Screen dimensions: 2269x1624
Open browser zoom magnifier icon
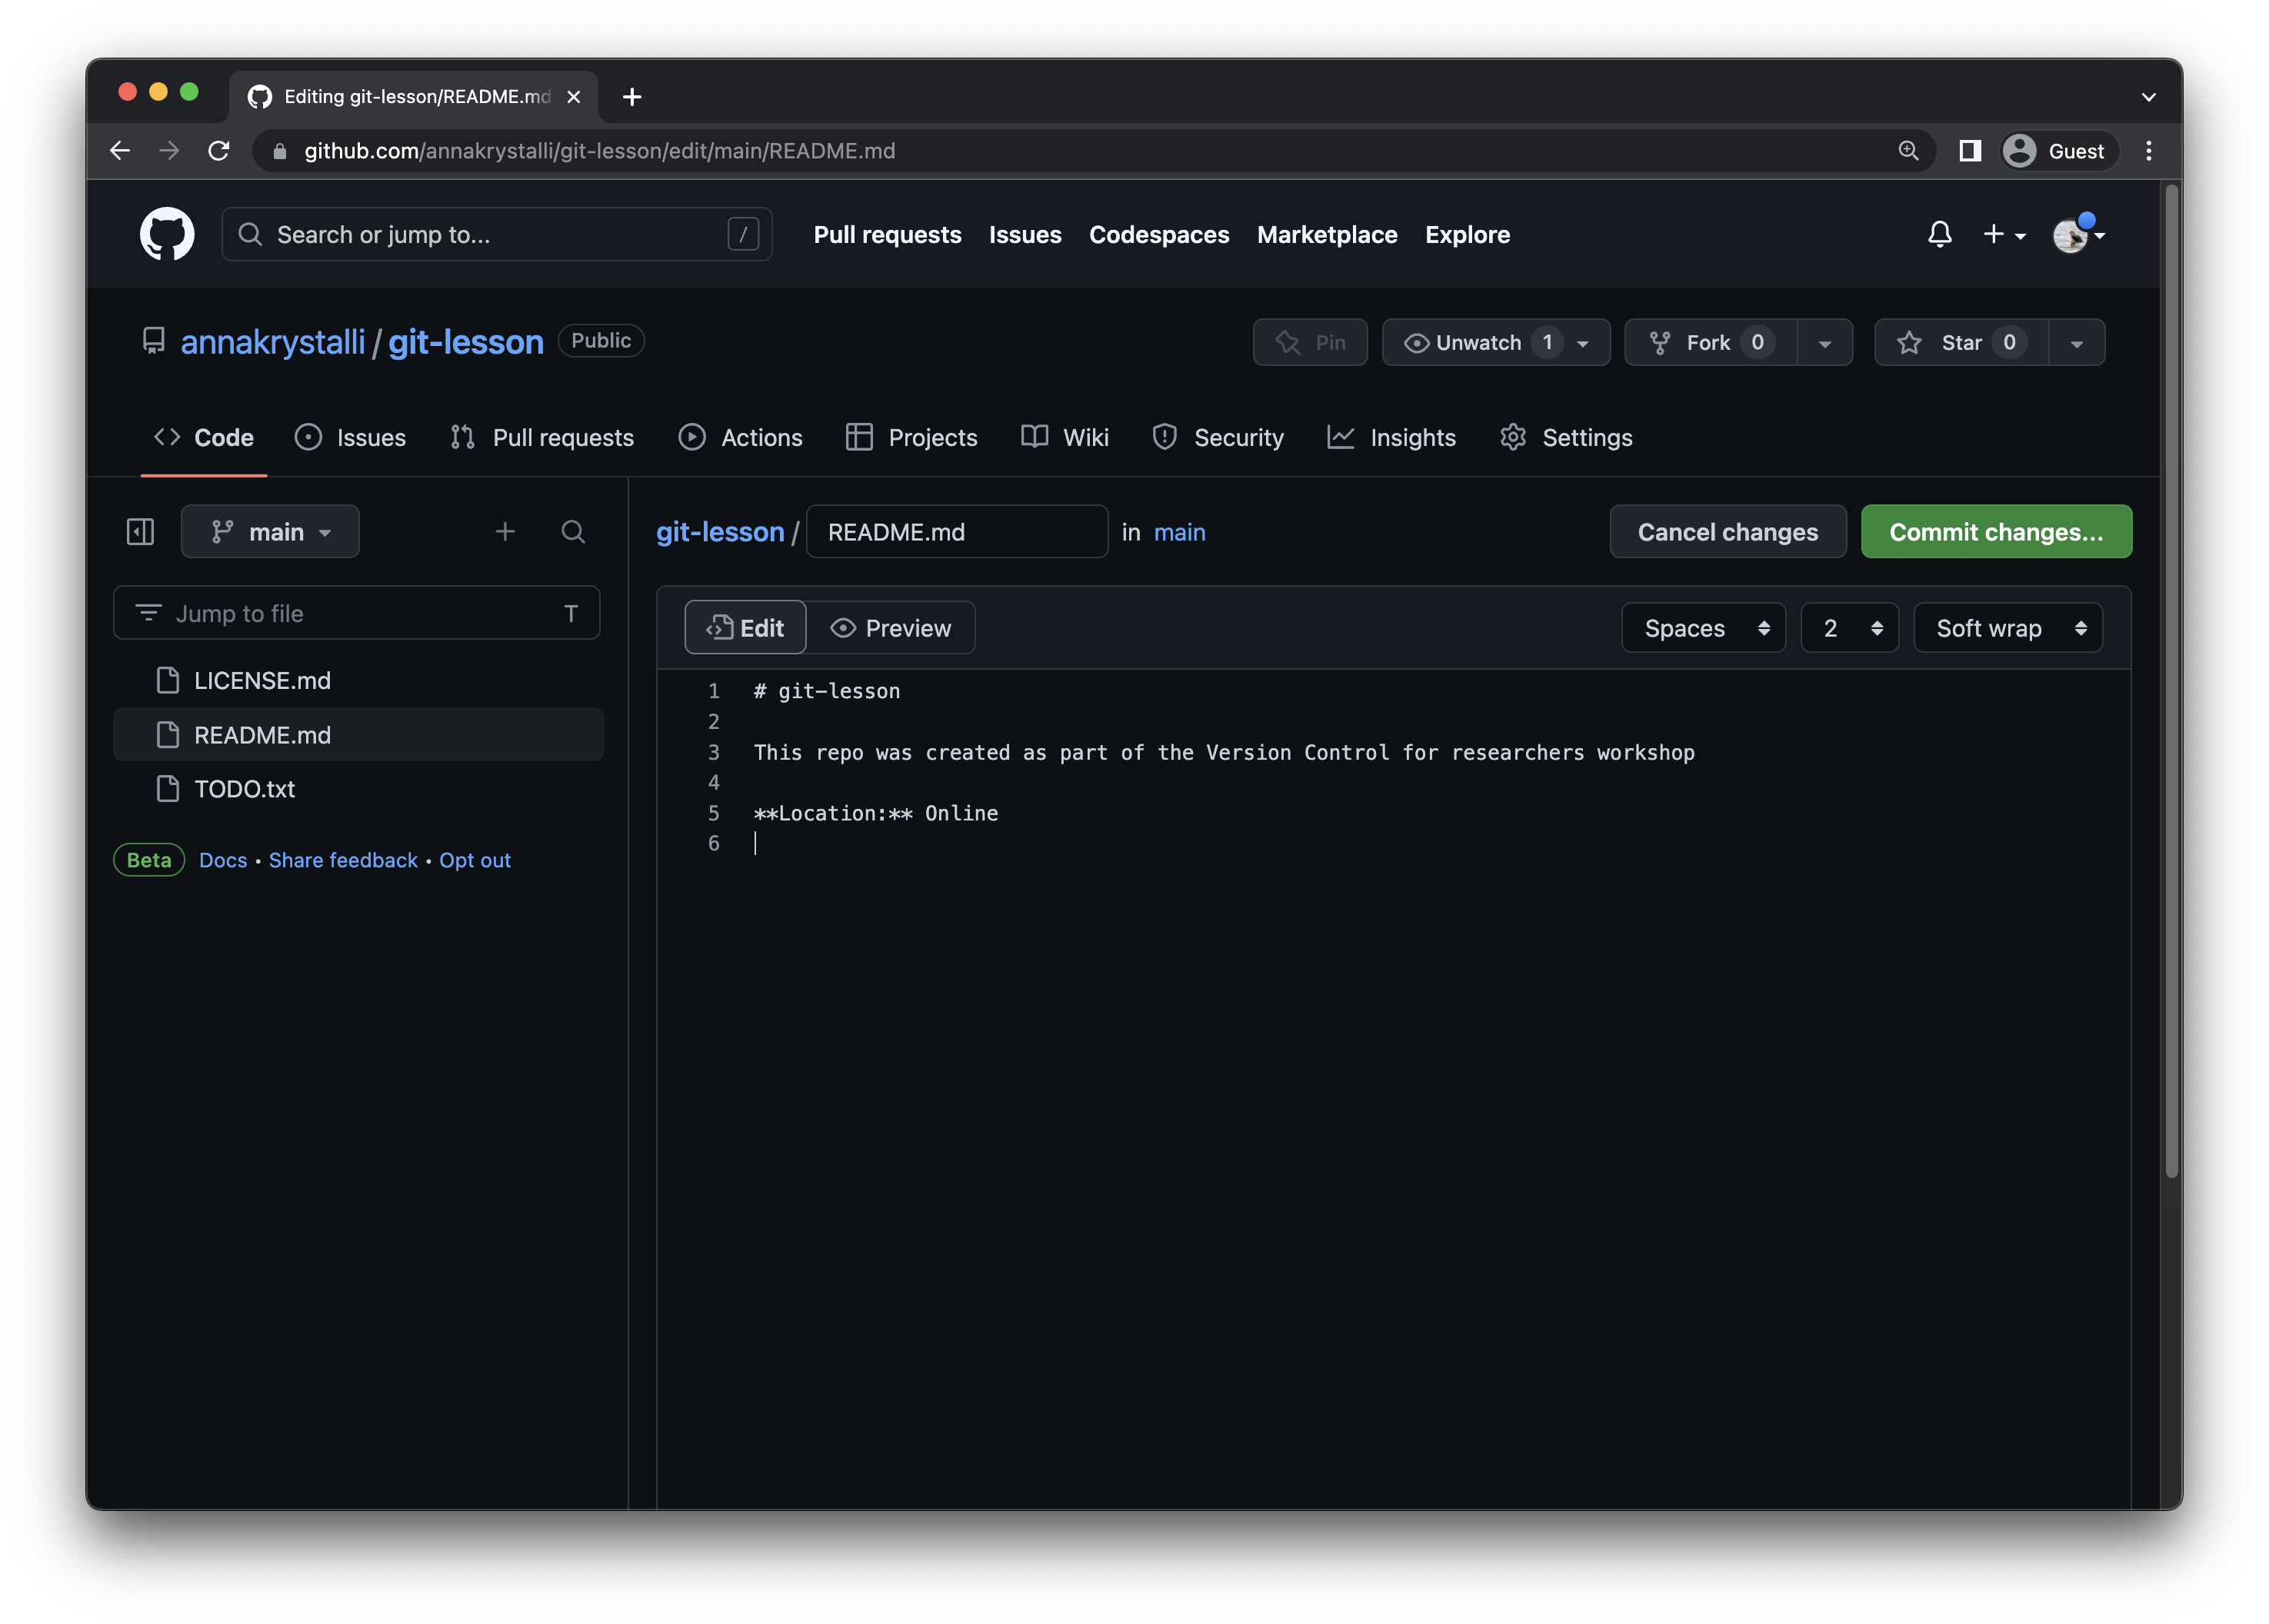(x=1907, y=150)
